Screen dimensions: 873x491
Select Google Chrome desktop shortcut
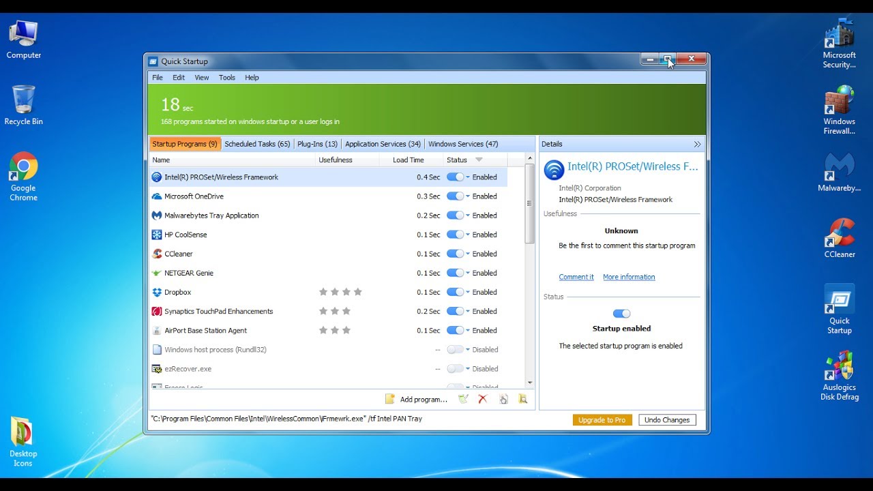click(x=24, y=177)
